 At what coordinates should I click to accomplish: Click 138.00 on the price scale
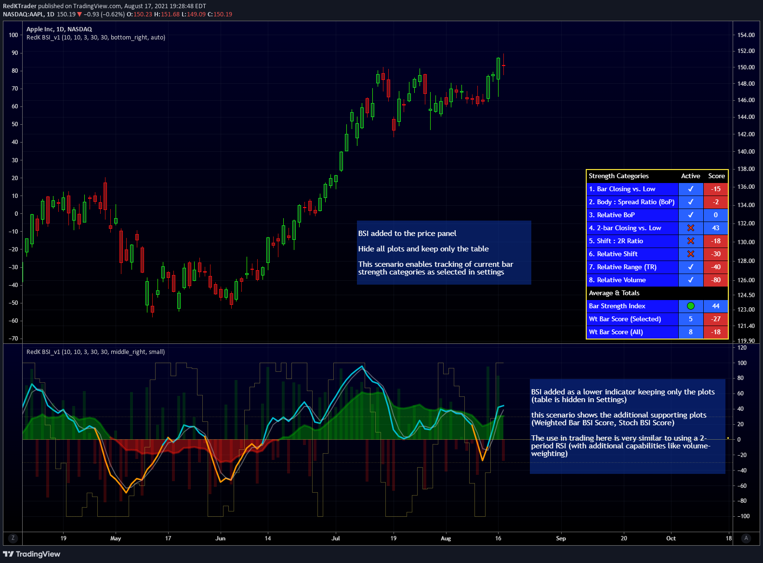[746, 169]
